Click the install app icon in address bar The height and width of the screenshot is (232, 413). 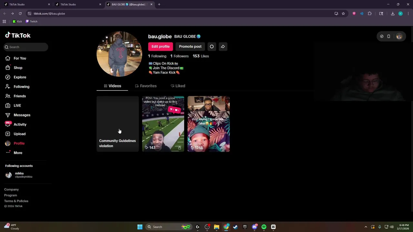336,14
